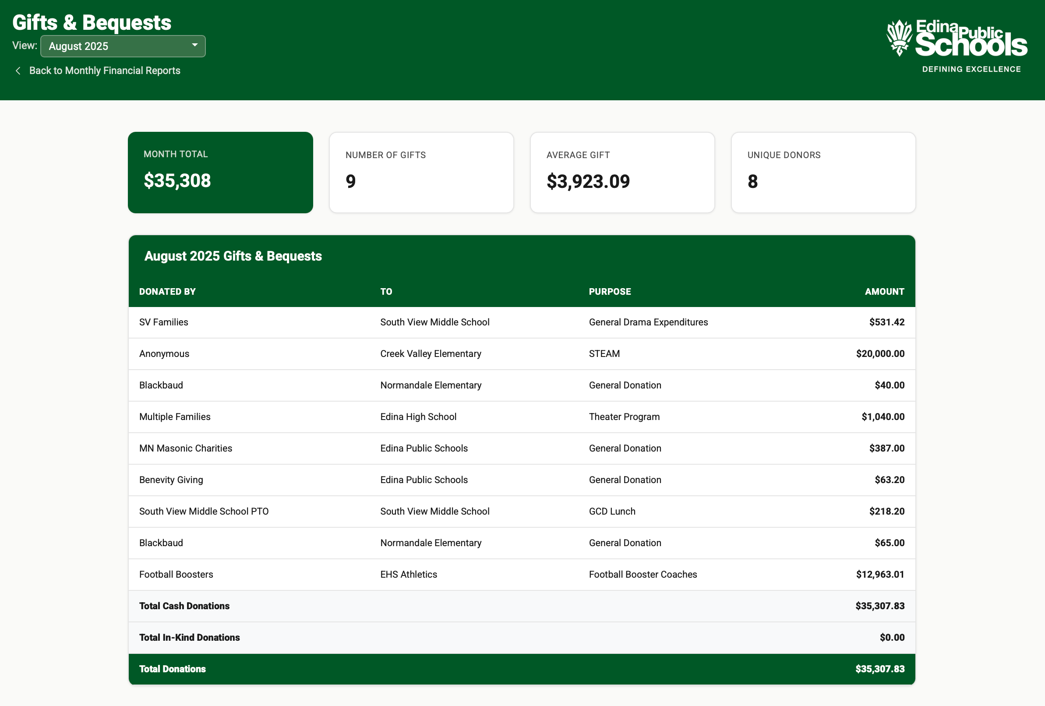
Task: Click the Unique Donors card
Action: coord(823,173)
